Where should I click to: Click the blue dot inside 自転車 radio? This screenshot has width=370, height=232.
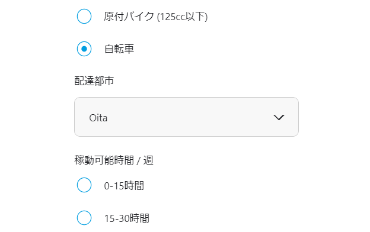[84, 49]
